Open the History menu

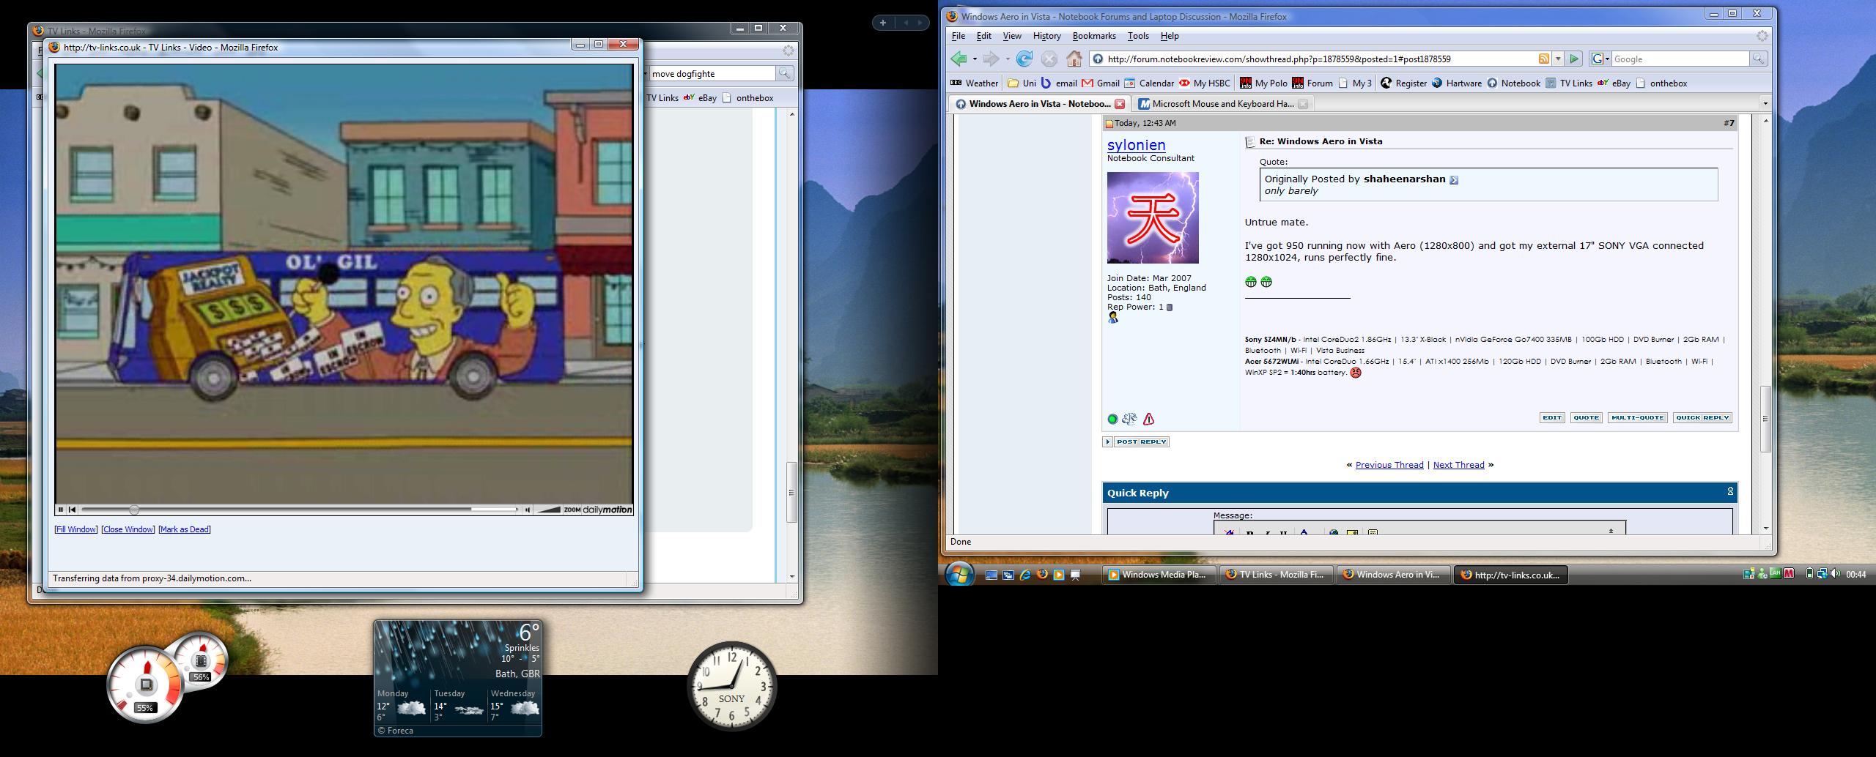pos(1046,36)
